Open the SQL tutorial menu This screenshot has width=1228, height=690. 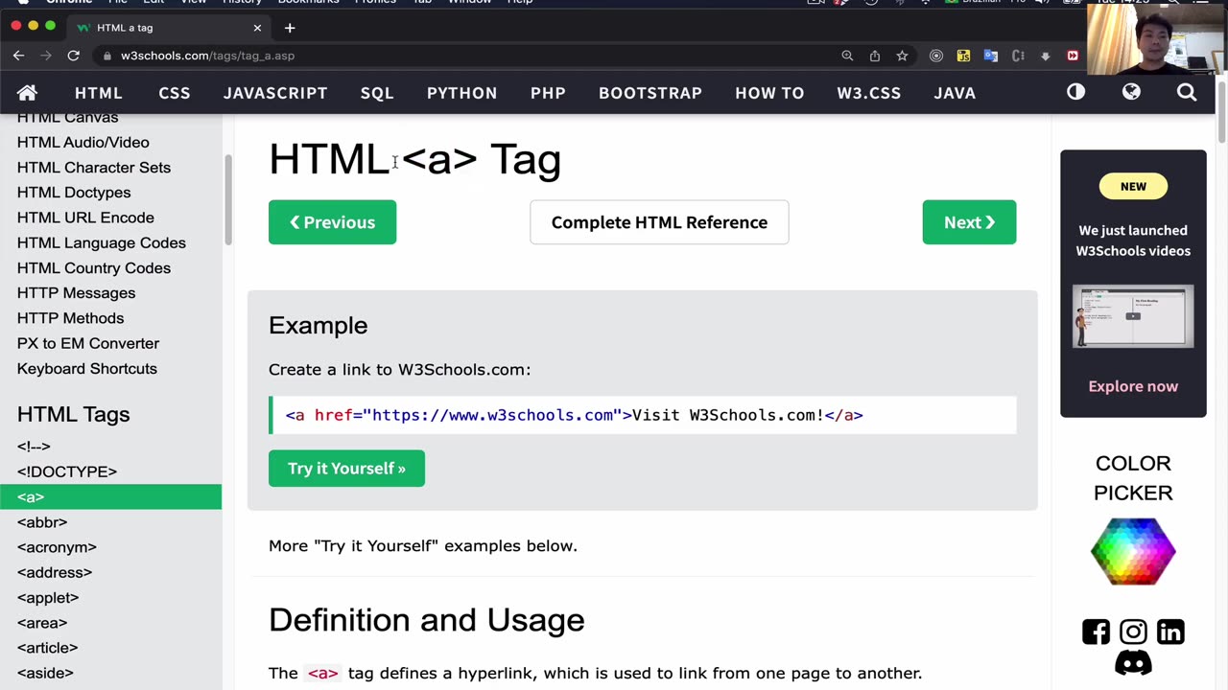click(x=377, y=93)
